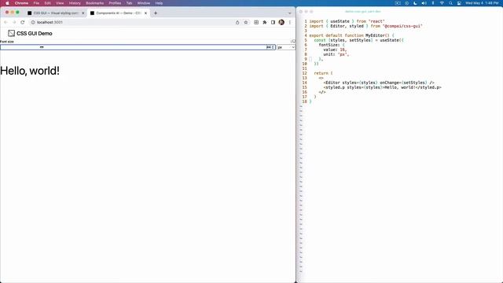The width and height of the screenshot is (503, 283).
Task: Open Control Center icon in menu bar
Action: (x=459, y=3)
